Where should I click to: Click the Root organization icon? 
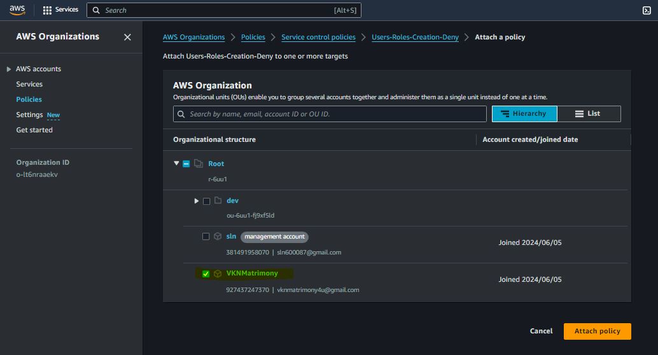[x=198, y=164]
